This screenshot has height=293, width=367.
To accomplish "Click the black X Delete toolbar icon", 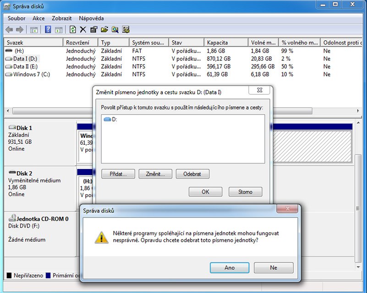I will tap(83, 30).
